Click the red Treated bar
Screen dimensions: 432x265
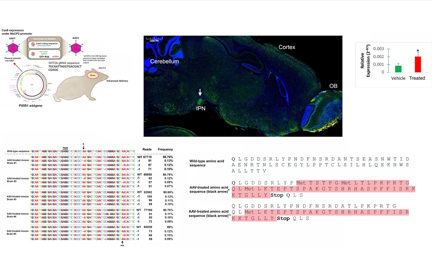pyautogui.click(x=417, y=64)
